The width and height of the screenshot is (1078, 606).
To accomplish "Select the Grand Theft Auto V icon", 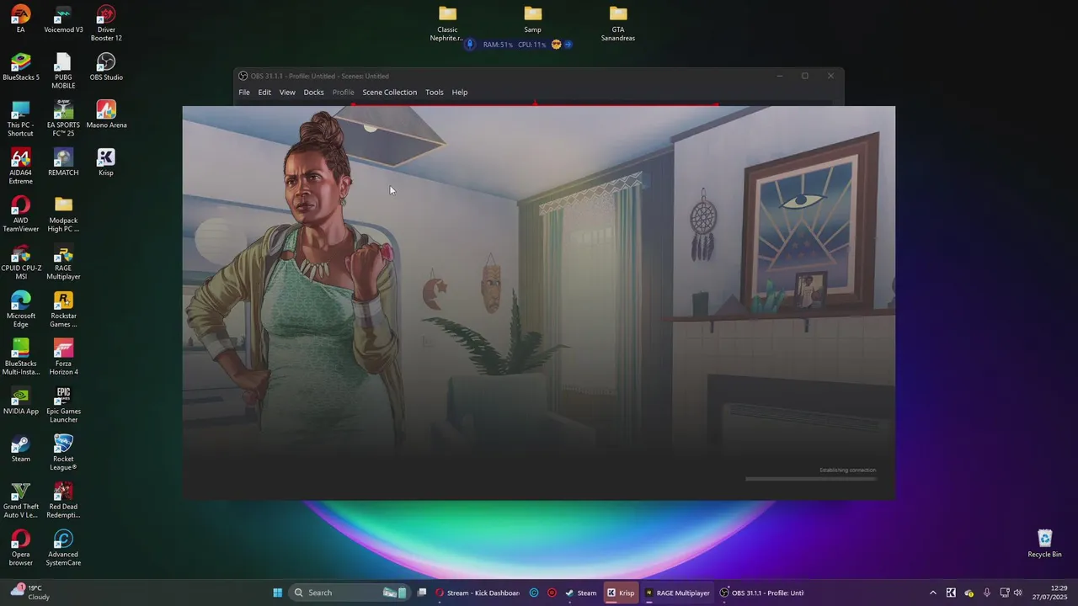I will click(20, 501).
